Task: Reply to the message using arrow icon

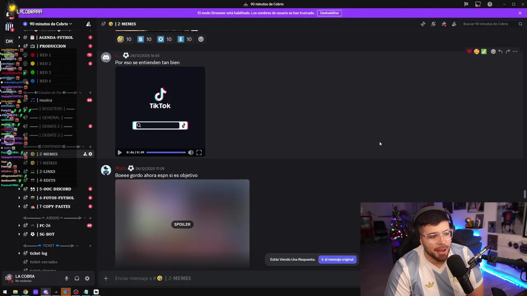Action: pyautogui.click(x=500, y=51)
